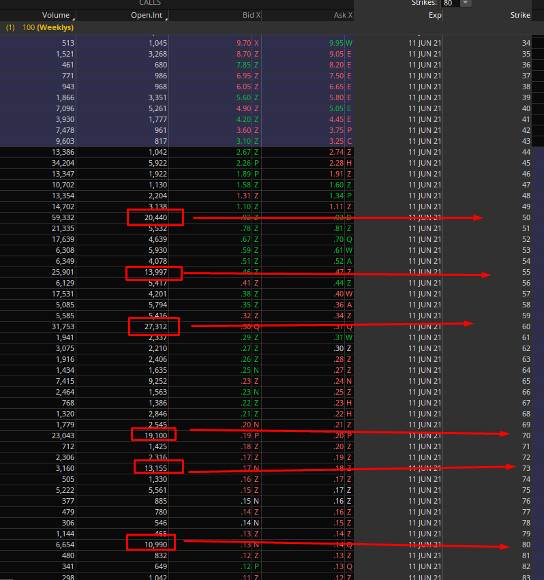
Task: Click open interest 780 at strike 77
Action: 161,513
